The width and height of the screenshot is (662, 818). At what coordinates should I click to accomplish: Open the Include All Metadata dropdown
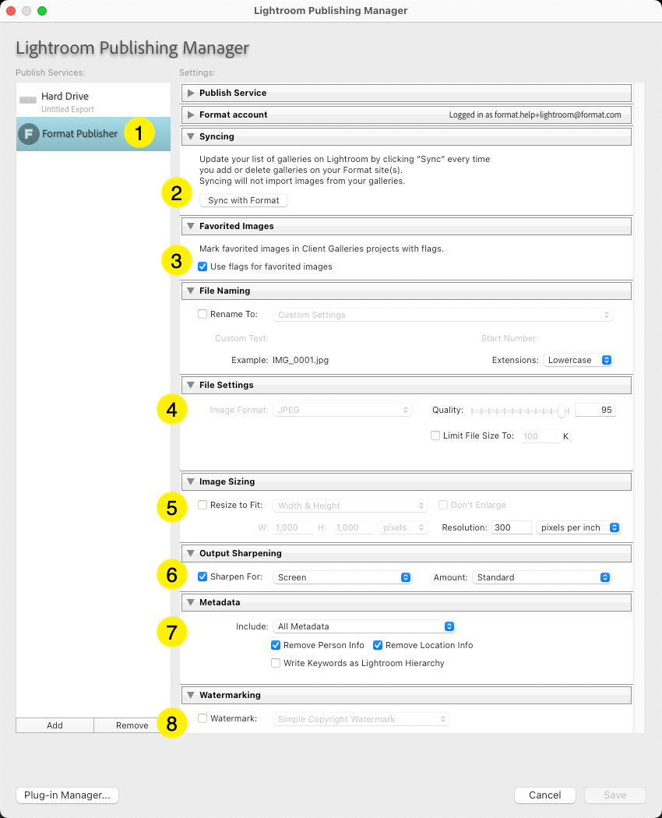[x=364, y=626]
